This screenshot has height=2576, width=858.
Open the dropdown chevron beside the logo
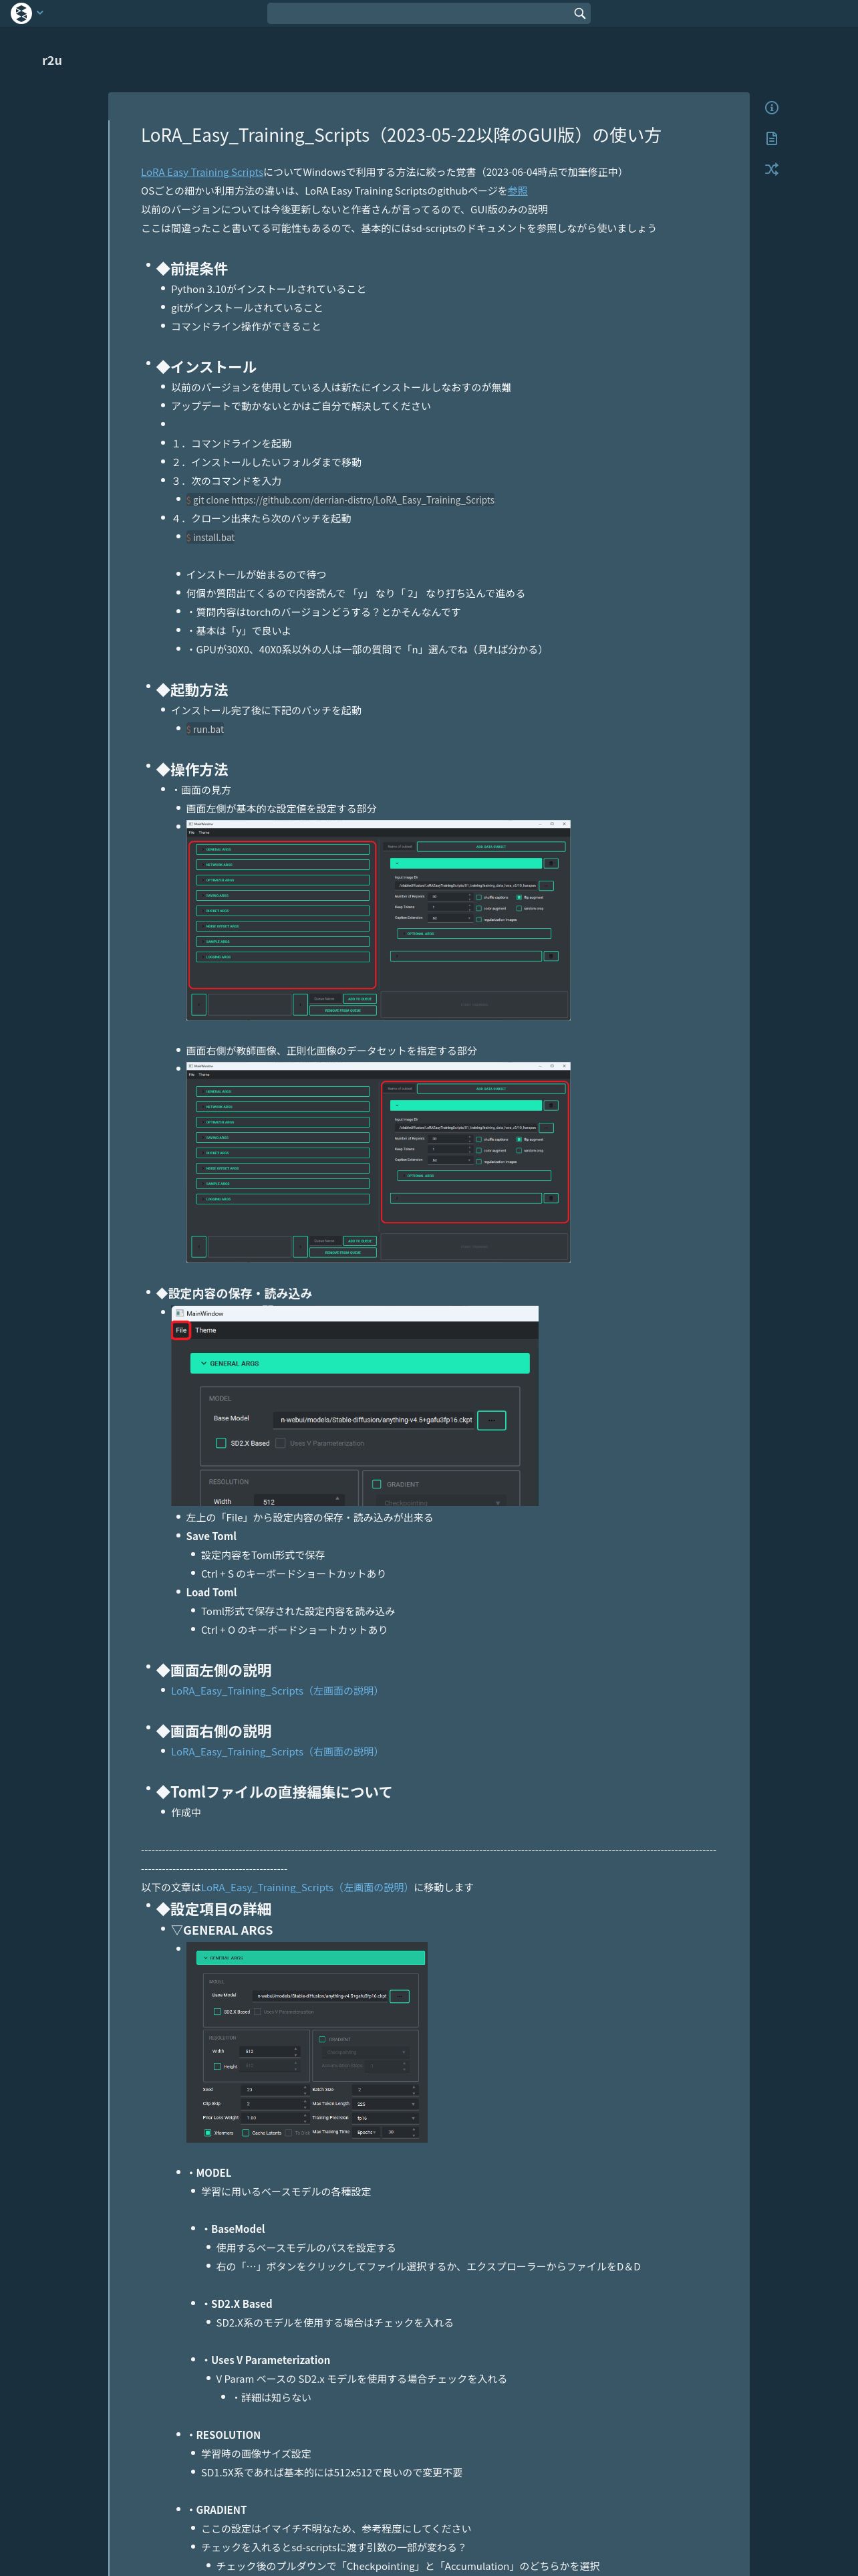(40, 13)
